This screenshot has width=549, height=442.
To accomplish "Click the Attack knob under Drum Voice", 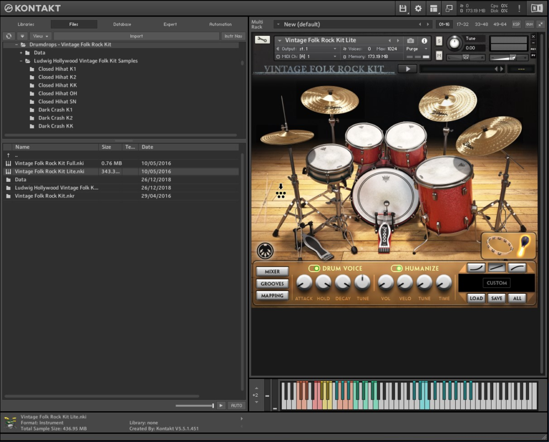I will pyautogui.click(x=304, y=283).
